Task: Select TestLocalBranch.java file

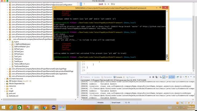Action: (22, 64)
